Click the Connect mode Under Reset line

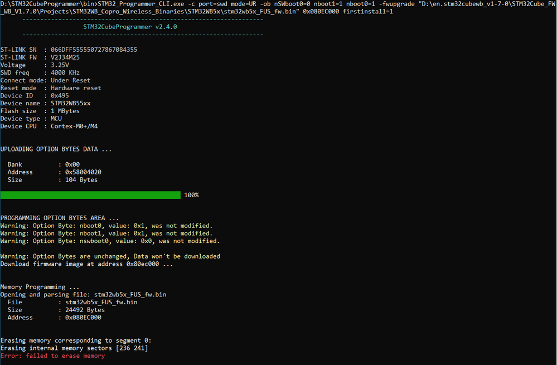[x=46, y=80]
